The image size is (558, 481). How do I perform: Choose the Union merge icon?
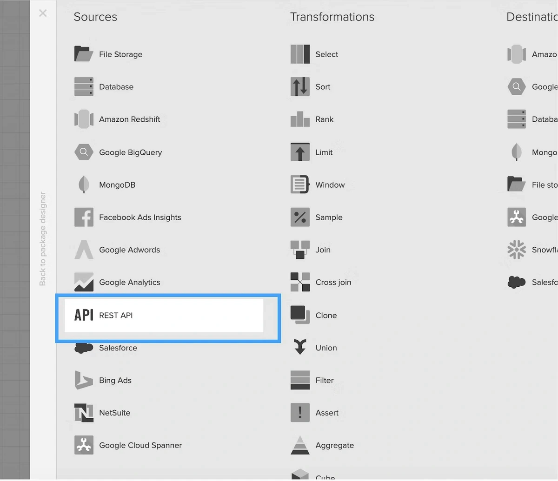click(x=300, y=347)
